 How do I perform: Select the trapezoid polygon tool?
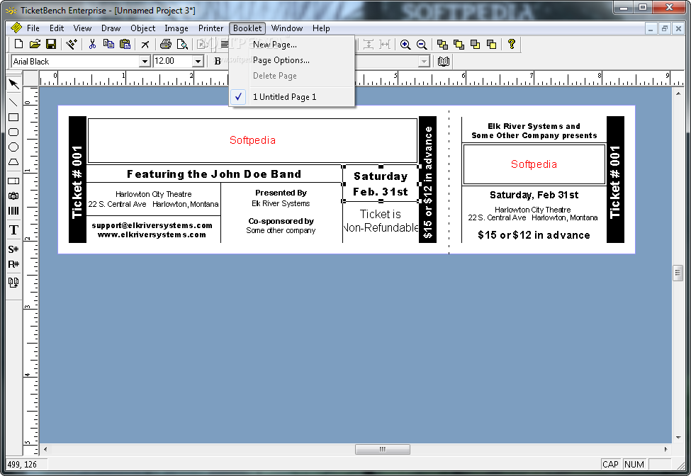[13, 162]
